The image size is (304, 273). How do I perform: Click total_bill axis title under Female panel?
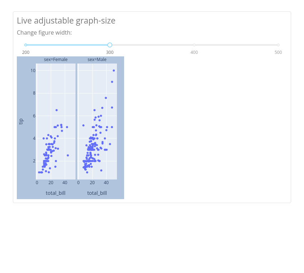[56, 193]
